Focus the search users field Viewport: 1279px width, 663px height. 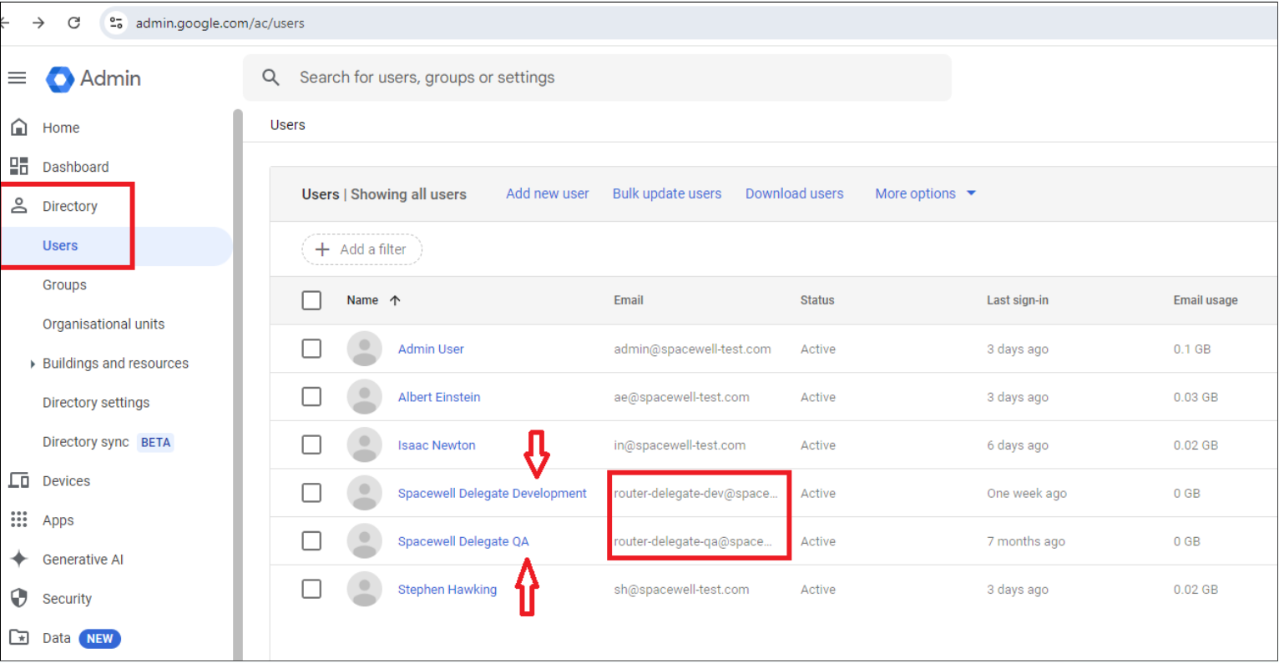point(597,78)
